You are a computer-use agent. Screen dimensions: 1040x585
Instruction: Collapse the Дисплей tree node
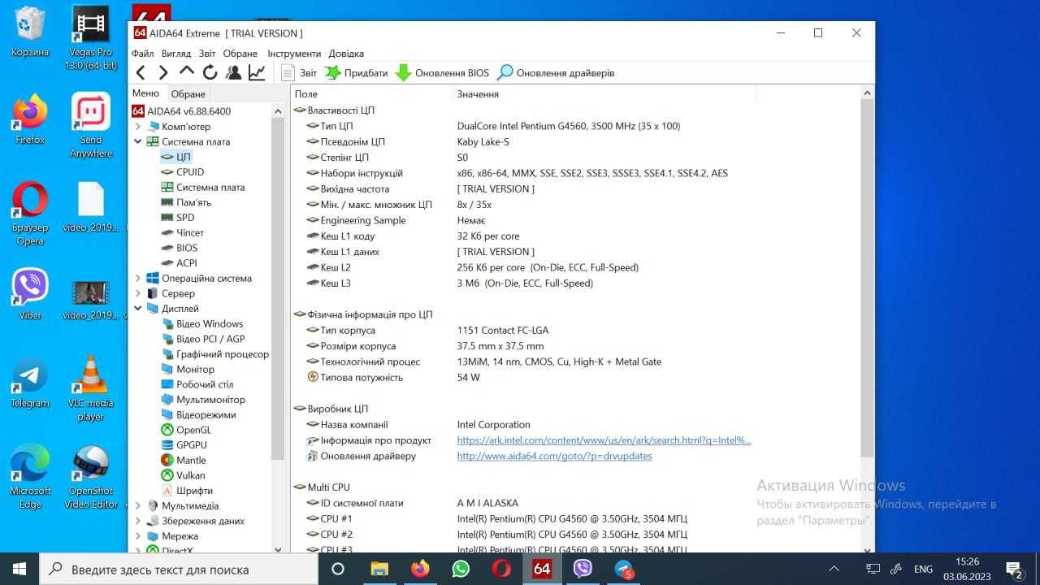(x=138, y=309)
